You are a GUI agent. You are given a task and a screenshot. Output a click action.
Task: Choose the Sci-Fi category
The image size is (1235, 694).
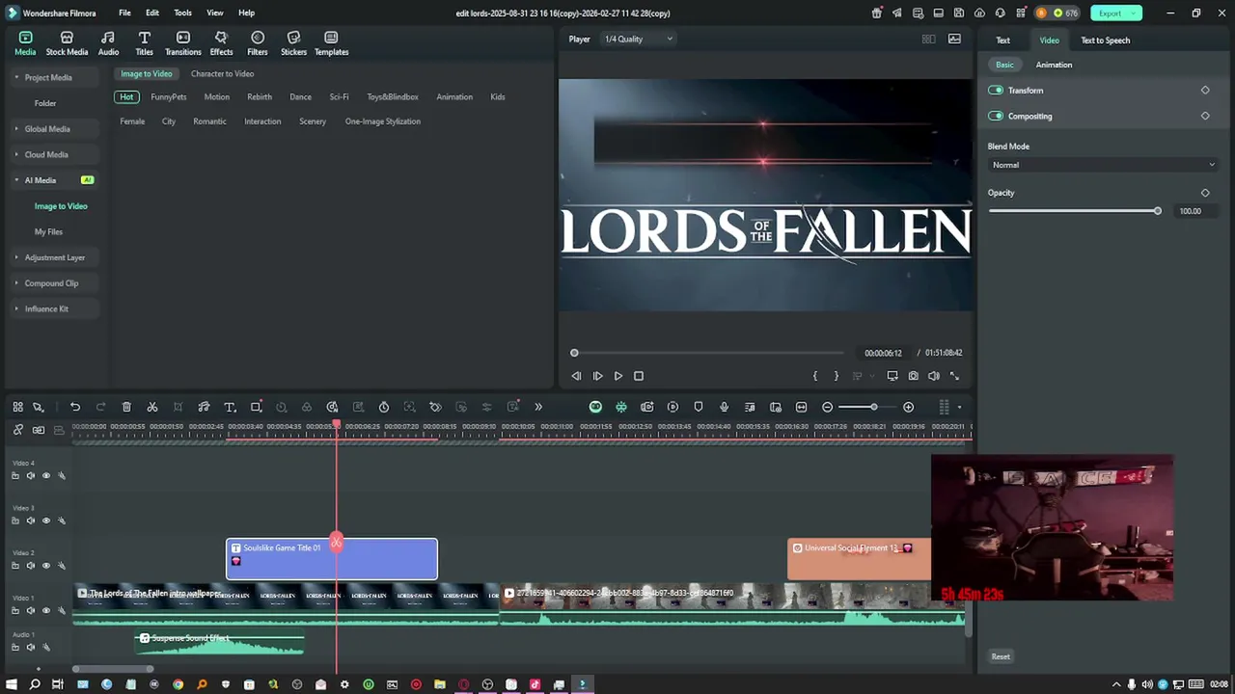pos(339,97)
